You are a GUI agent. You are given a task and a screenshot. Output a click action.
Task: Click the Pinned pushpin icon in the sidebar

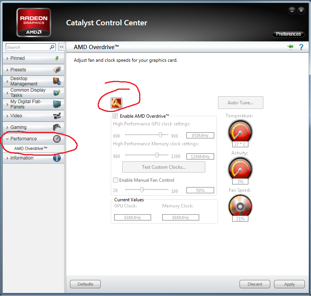click(x=57, y=58)
